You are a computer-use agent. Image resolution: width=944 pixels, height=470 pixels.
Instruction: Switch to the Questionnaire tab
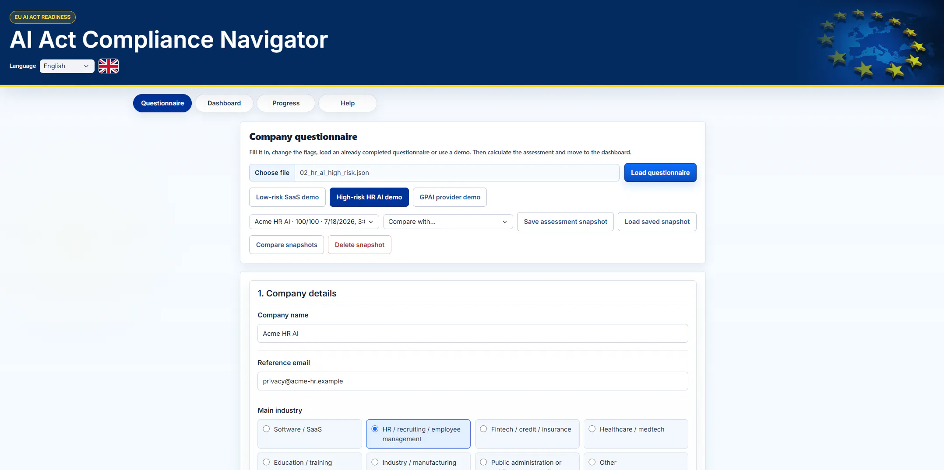(162, 103)
